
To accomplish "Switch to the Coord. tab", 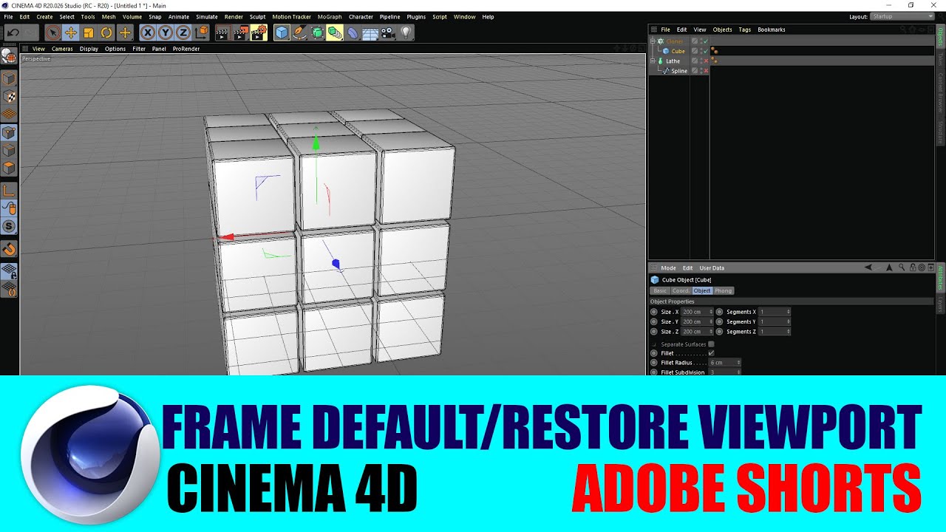I will (681, 290).
